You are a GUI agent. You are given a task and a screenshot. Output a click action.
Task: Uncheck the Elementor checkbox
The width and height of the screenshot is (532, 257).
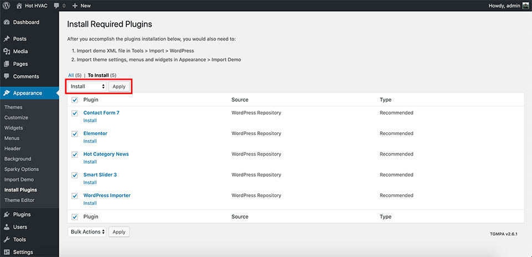pyautogui.click(x=75, y=134)
